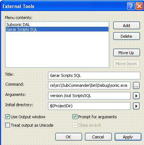Click the Move Down button

126,64
